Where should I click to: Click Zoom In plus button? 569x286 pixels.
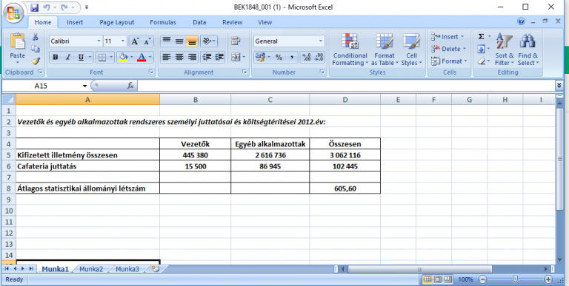click(x=548, y=279)
